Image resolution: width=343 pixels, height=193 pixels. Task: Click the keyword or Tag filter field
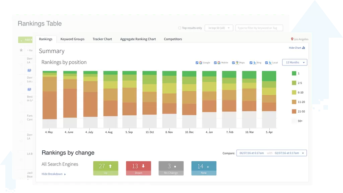click(259, 28)
